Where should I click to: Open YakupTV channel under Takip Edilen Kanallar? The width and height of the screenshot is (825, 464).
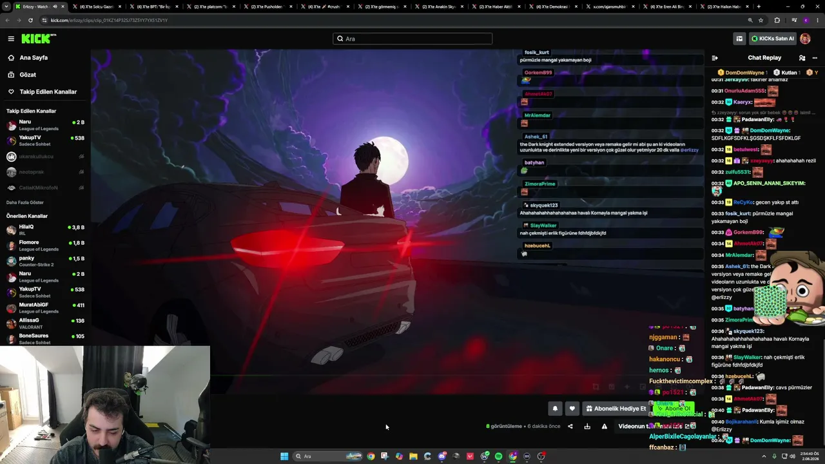45,140
